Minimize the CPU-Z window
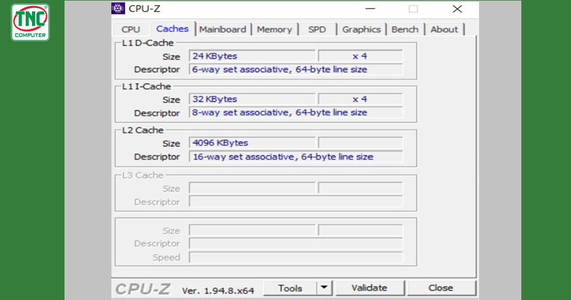 pyautogui.click(x=370, y=9)
